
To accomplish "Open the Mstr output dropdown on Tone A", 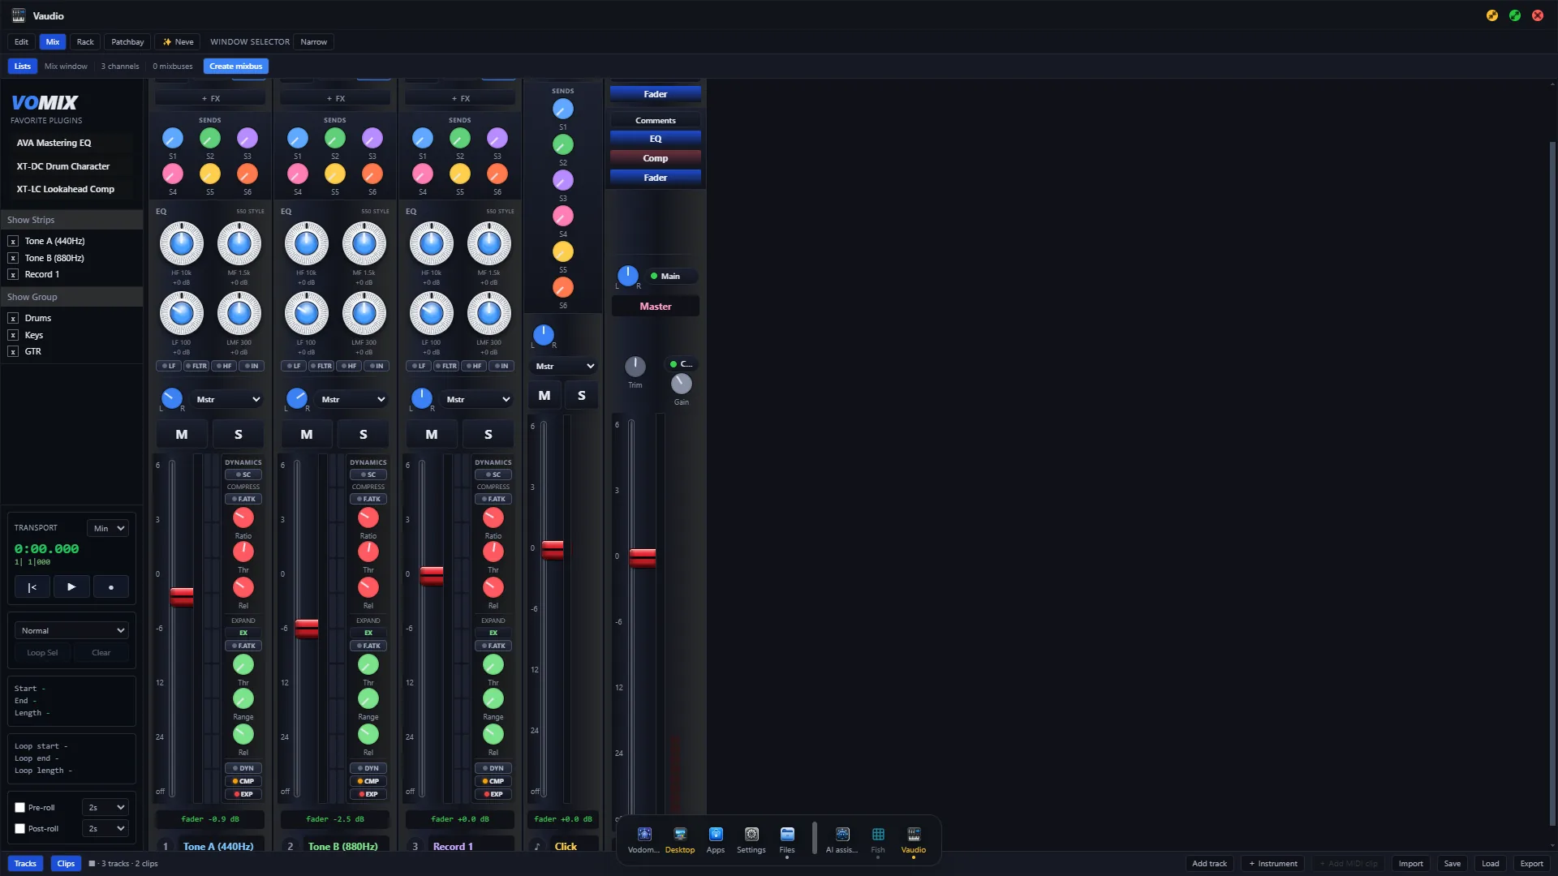I will [228, 399].
